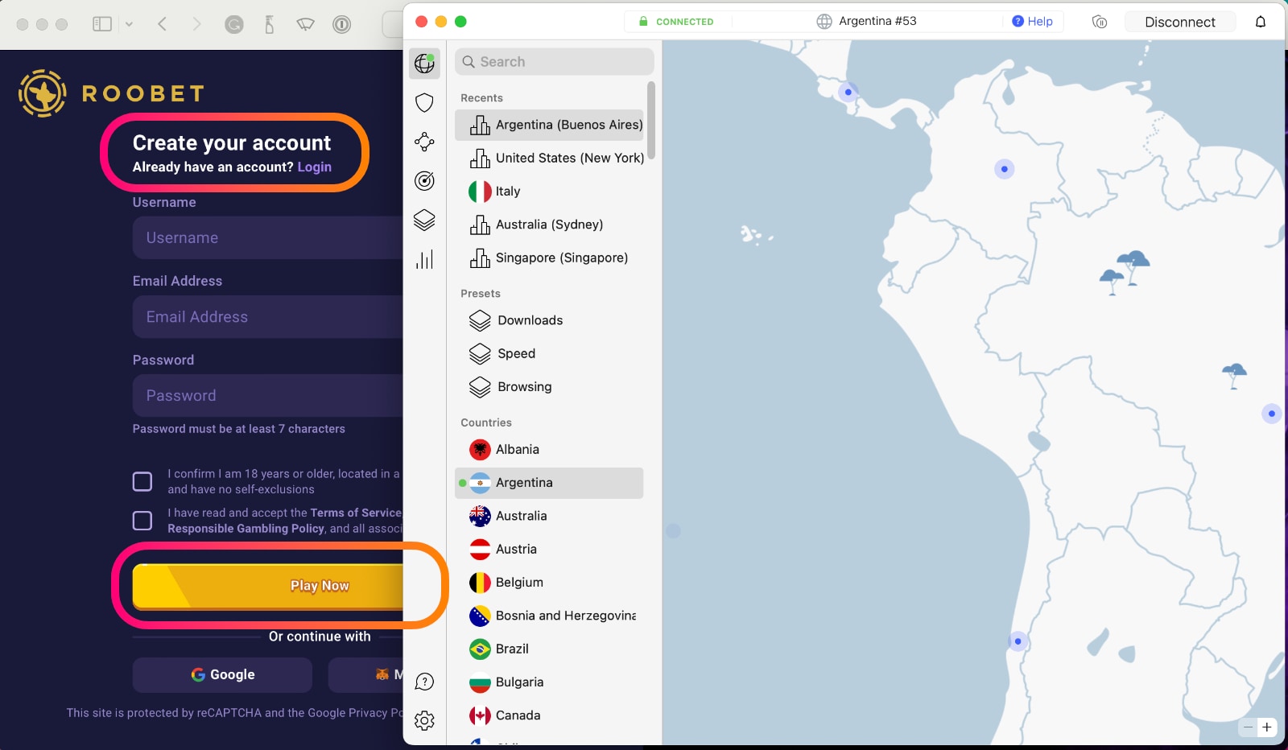Zoom out the map with minus button
The image size is (1288, 750).
[1248, 727]
